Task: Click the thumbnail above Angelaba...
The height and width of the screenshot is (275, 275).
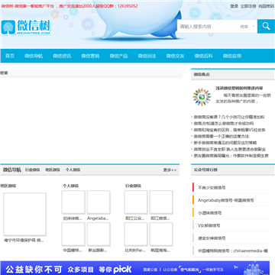Action: point(99,202)
